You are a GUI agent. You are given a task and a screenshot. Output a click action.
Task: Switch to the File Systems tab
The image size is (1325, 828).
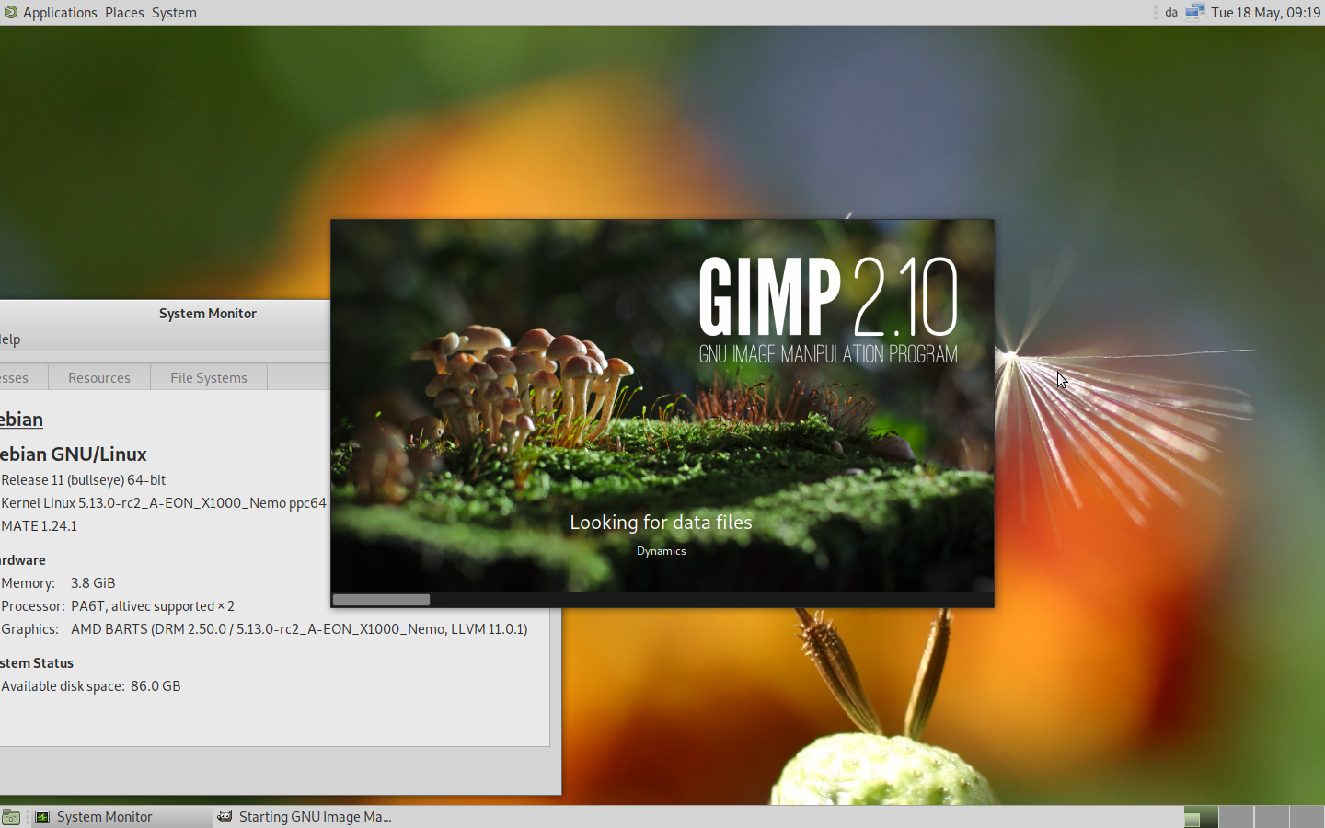point(209,377)
